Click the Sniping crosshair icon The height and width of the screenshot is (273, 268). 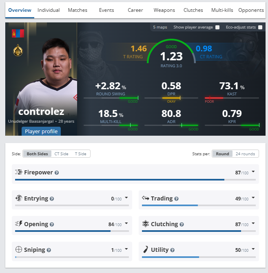pyautogui.click(x=19, y=249)
